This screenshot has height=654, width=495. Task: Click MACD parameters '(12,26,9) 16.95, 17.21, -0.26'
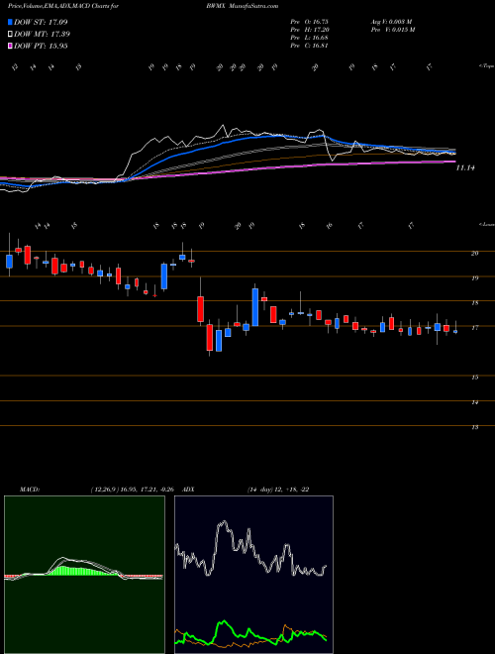point(135,490)
